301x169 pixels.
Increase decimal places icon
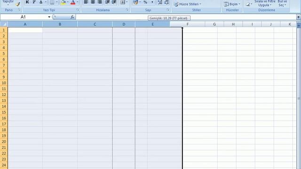coord(160,2)
